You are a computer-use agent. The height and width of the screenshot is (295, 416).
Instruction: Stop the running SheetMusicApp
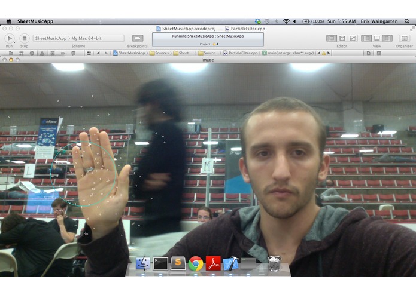point(24,38)
